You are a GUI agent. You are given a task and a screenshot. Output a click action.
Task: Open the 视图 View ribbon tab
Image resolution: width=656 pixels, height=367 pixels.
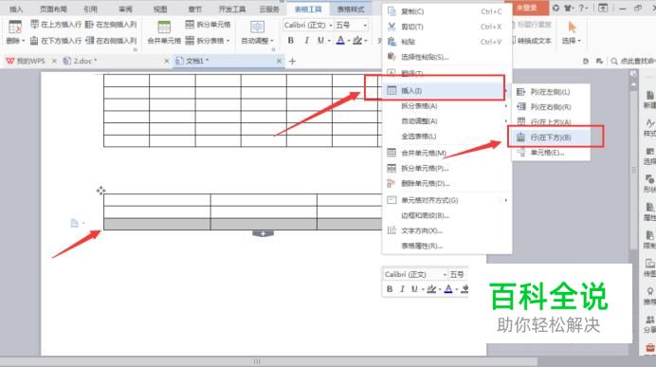pyautogui.click(x=160, y=9)
